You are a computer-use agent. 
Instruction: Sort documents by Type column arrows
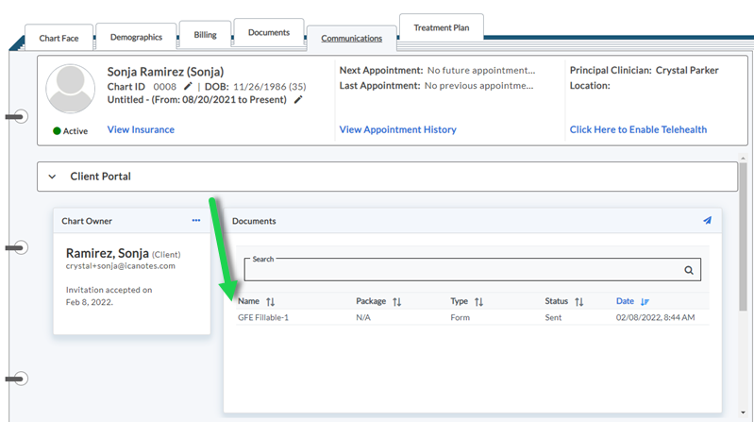(x=478, y=302)
